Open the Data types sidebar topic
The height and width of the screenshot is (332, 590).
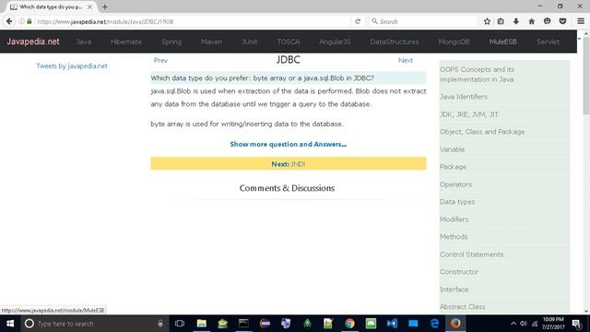point(457,202)
